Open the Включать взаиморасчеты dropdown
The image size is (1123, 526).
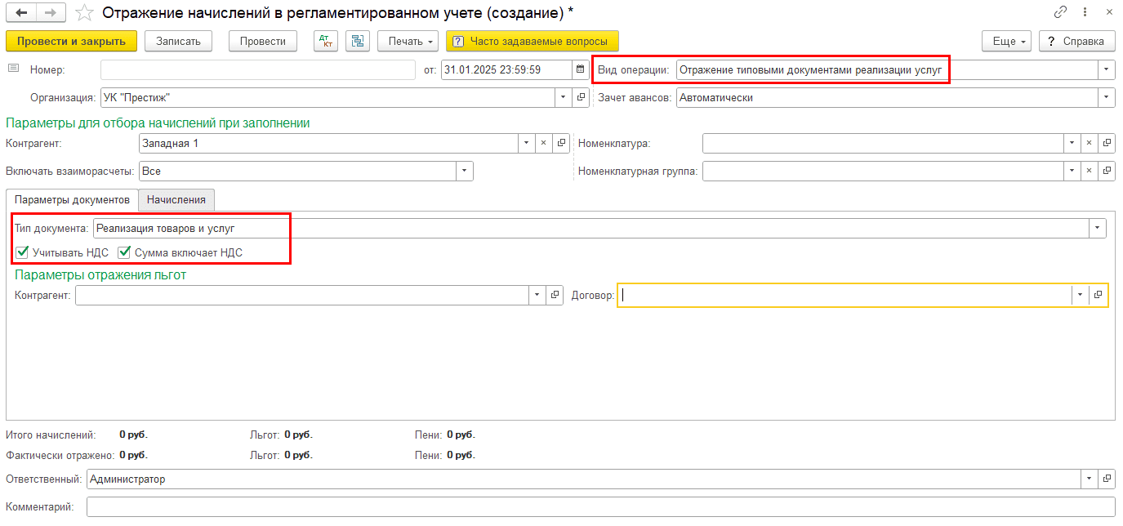pyautogui.click(x=465, y=172)
